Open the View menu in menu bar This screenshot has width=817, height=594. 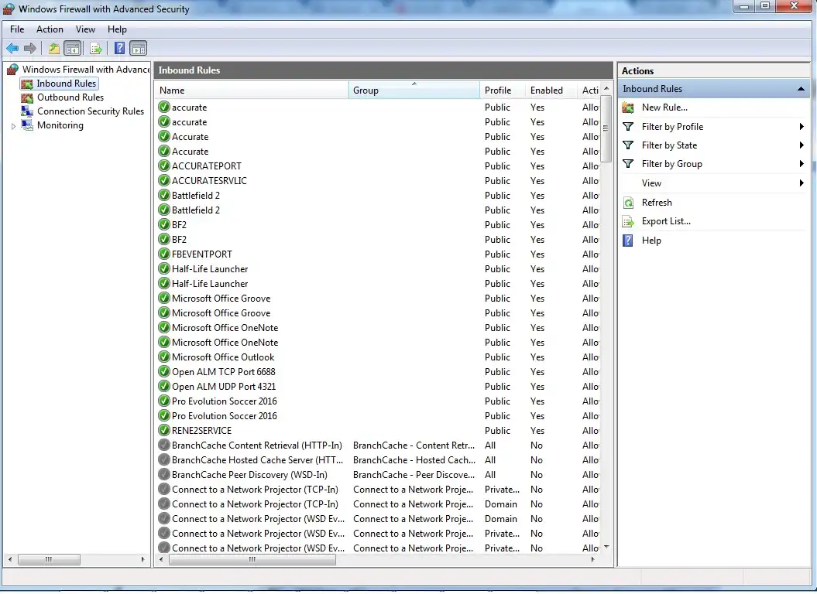click(85, 29)
